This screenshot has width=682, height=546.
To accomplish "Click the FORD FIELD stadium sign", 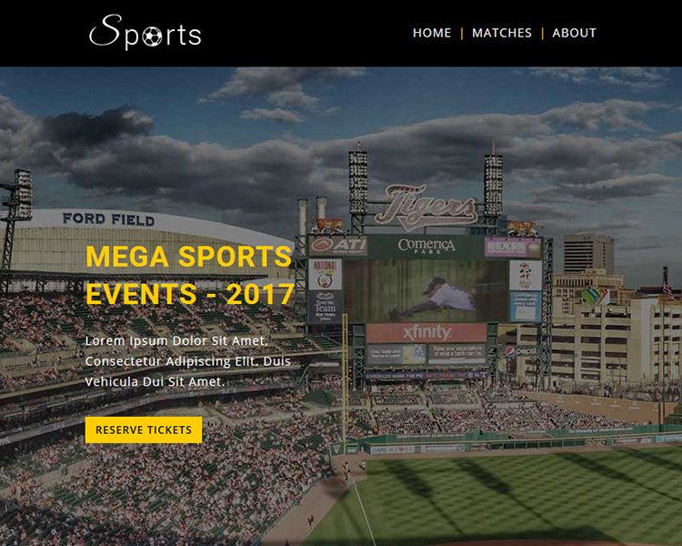I will click(108, 219).
